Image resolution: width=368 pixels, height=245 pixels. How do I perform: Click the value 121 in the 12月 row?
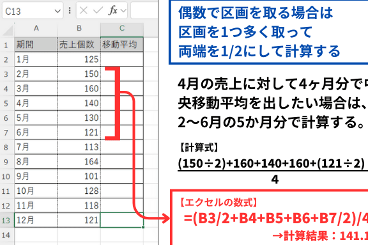pos(79,220)
